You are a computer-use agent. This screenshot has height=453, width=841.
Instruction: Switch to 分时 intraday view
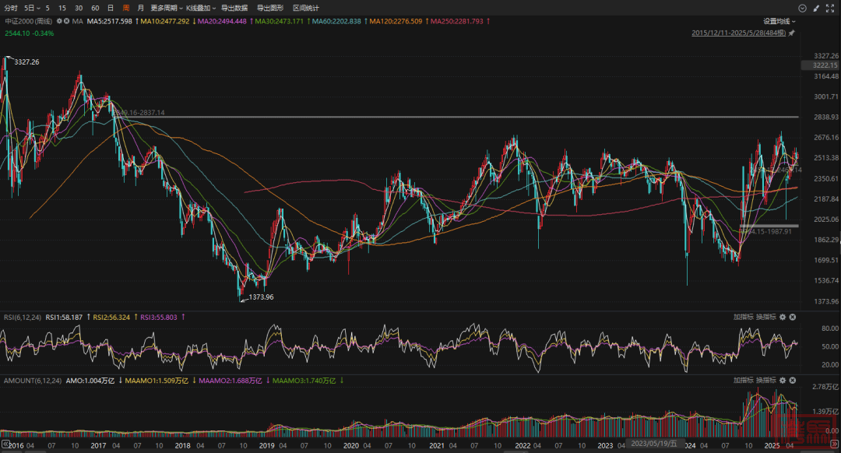click(11, 8)
